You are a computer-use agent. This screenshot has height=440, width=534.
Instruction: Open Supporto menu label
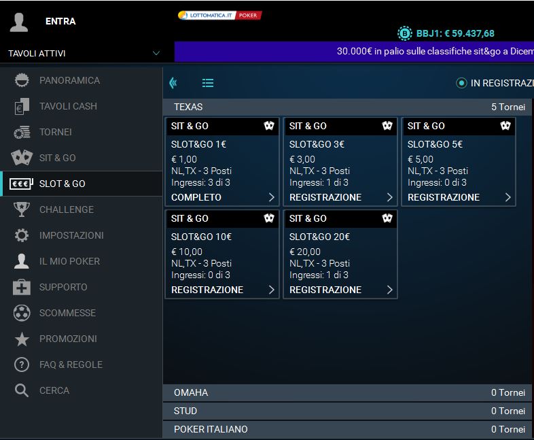pyautogui.click(x=63, y=287)
